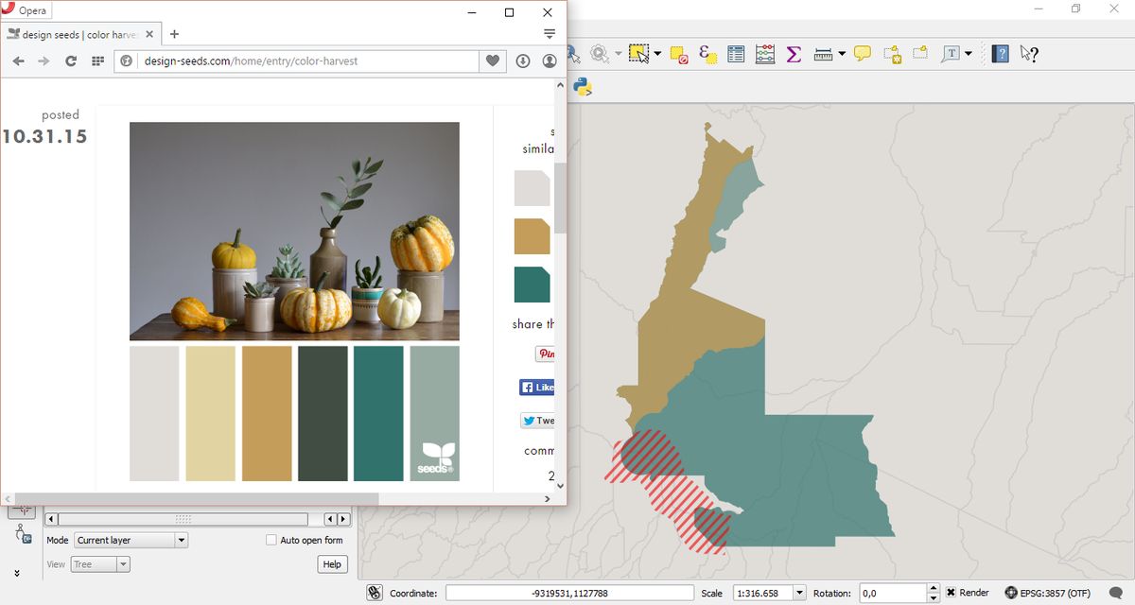This screenshot has height=605, width=1135.
Task: Select features using an expression
Action: [707, 54]
